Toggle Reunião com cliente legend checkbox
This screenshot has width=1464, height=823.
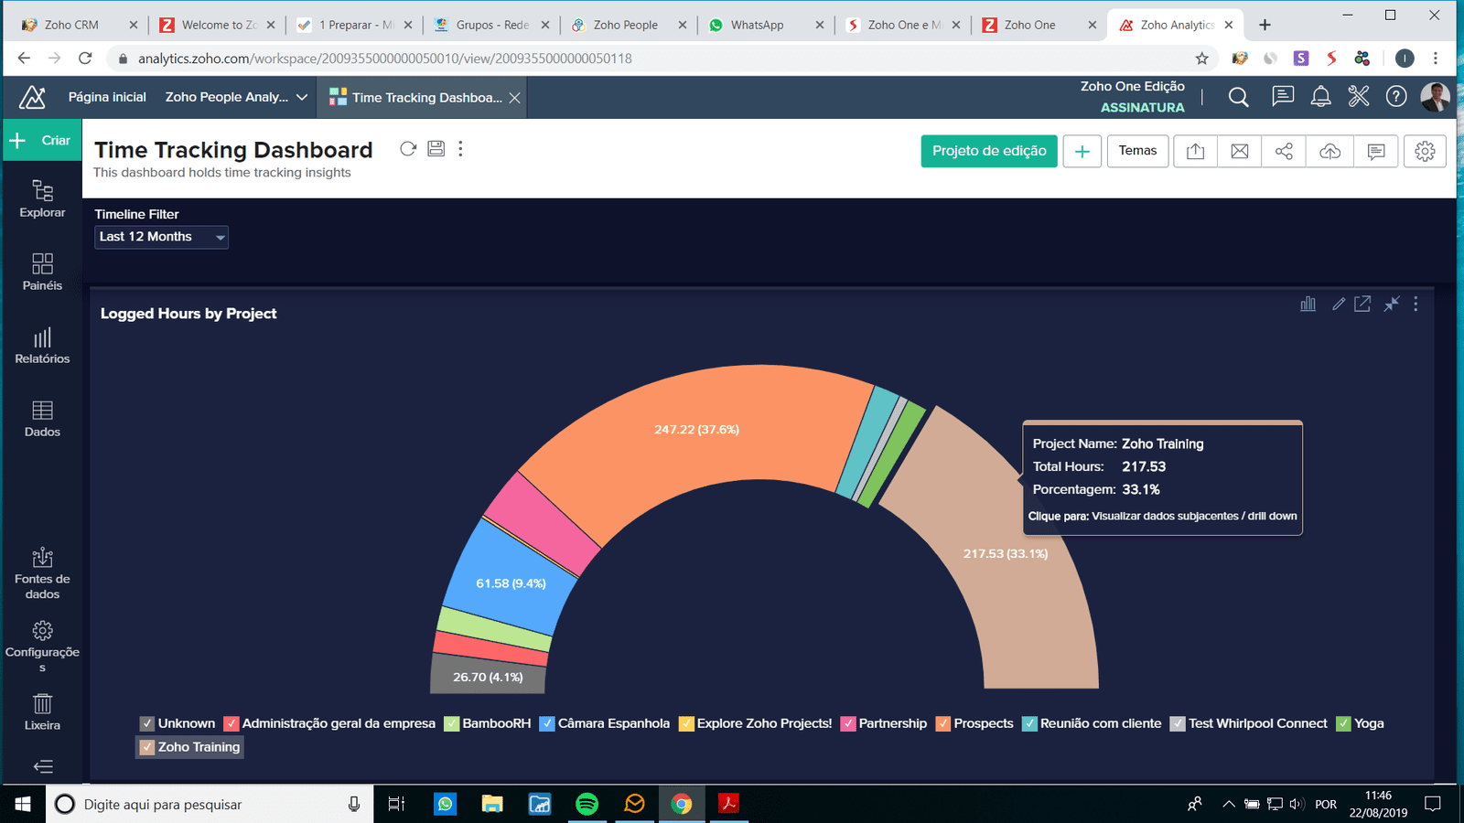click(1029, 723)
